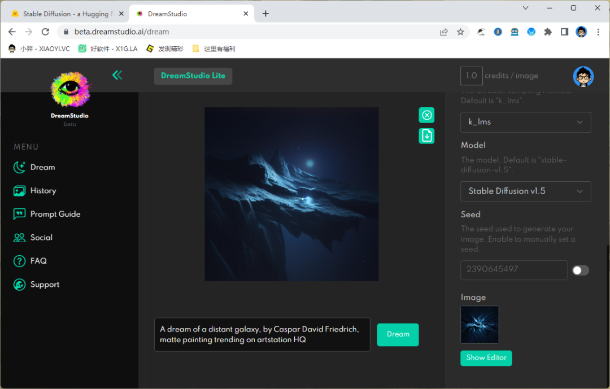Image resolution: width=610 pixels, height=389 pixels.
Task: Reload the DreamStudio page
Action: point(46,32)
